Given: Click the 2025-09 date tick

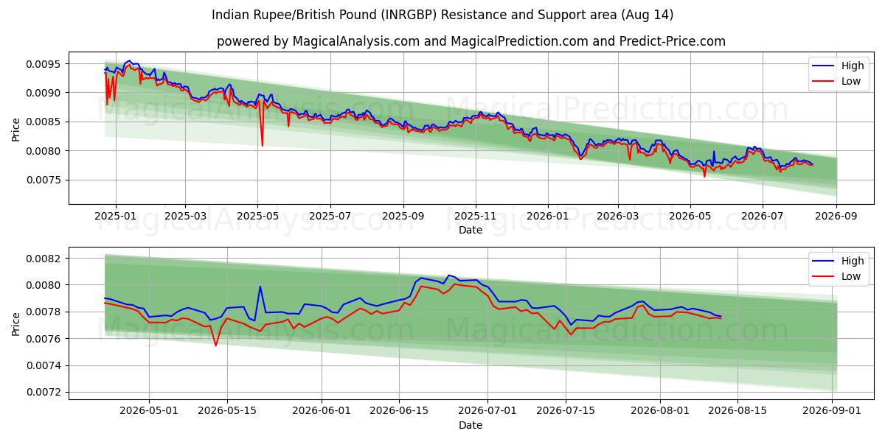Looking at the screenshot, I should [x=403, y=216].
